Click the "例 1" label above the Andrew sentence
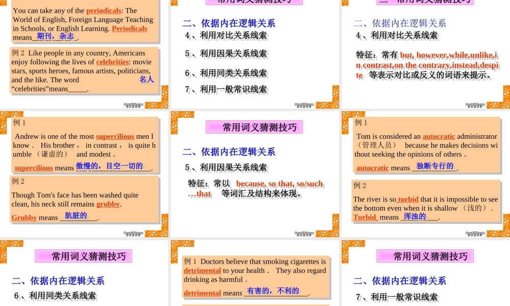510x306 pixels. point(19,122)
